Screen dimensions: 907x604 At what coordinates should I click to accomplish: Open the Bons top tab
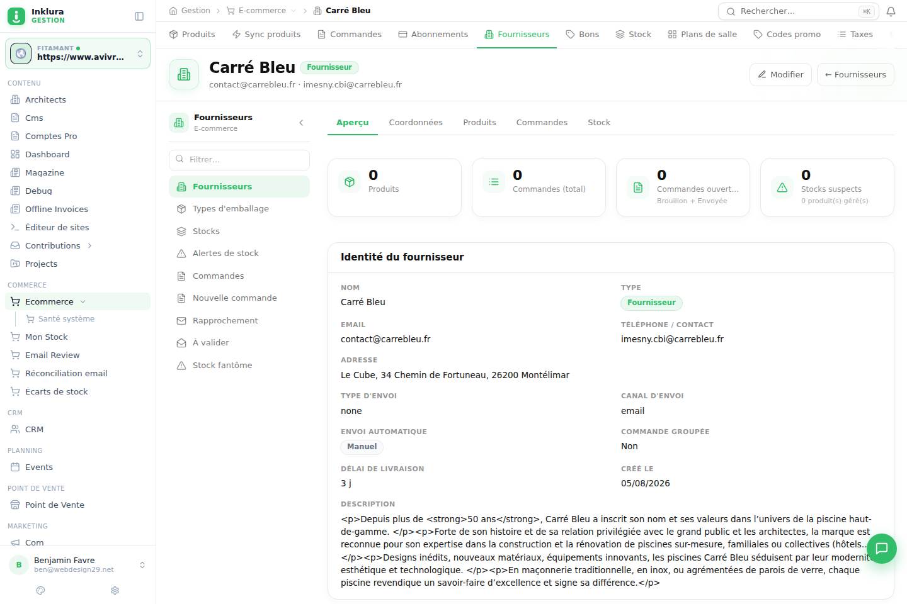[x=582, y=34]
